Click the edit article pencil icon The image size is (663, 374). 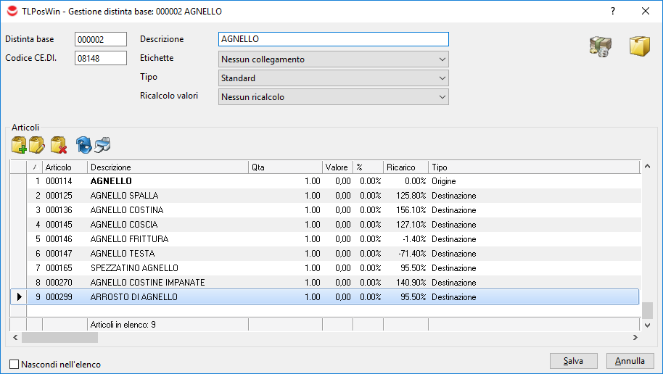37,144
